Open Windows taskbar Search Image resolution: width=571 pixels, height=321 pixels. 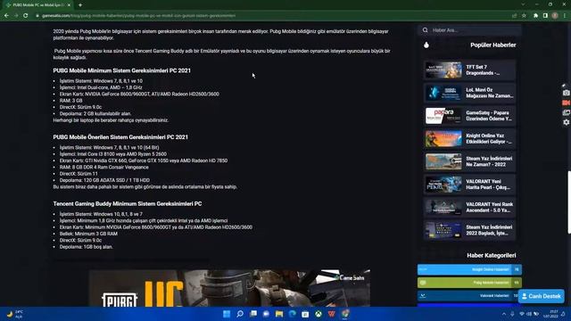240,314
